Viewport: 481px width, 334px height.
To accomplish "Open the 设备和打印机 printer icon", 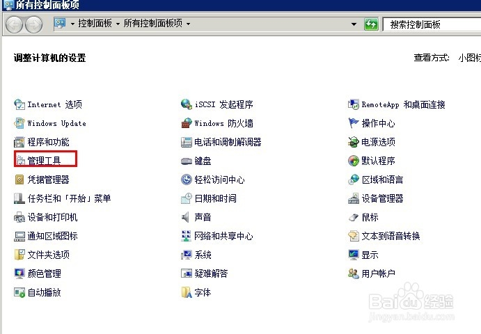I will [x=19, y=217].
